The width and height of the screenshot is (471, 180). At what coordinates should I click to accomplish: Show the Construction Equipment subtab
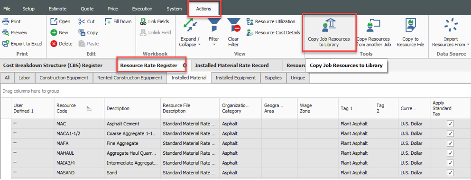pos(64,78)
